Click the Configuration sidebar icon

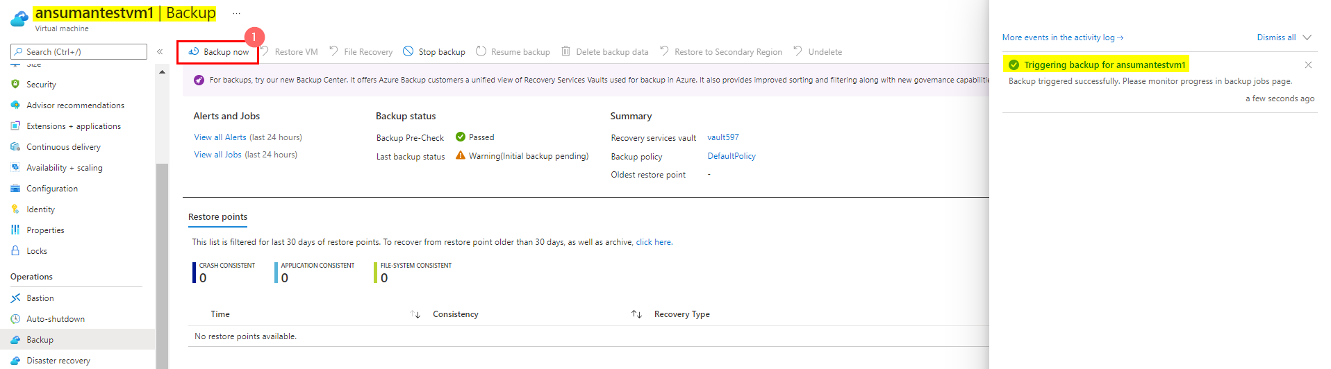(15, 188)
